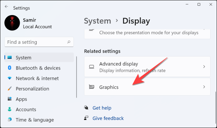Screen dimensions: 217x128
Task: Open the Samir profile avatar
Action: 12,23
